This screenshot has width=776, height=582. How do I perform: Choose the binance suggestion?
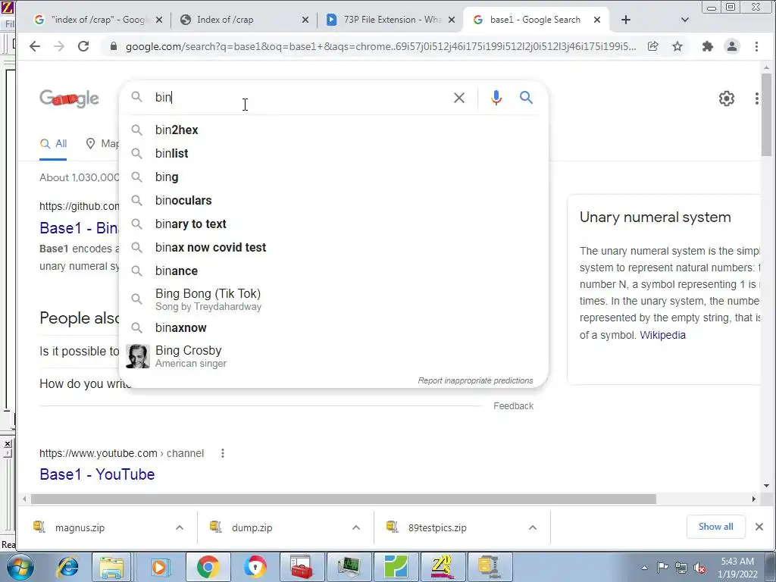tap(334, 271)
